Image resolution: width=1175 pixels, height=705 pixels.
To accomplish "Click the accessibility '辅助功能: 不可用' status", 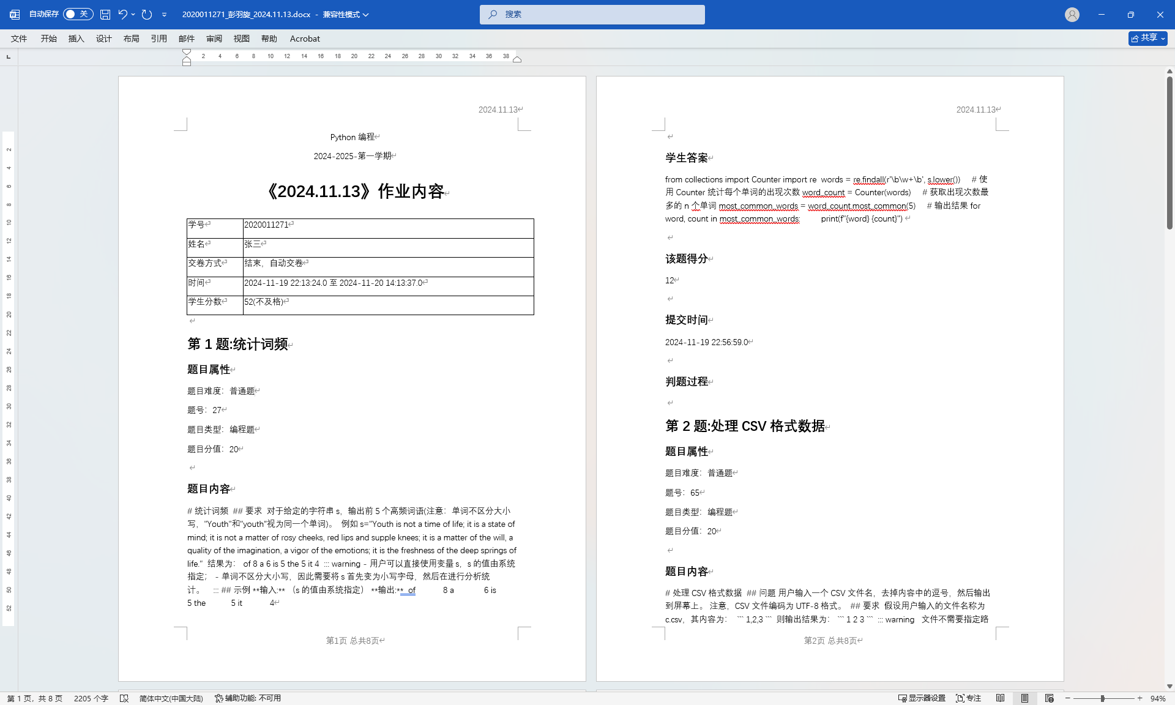I will pos(248,698).
